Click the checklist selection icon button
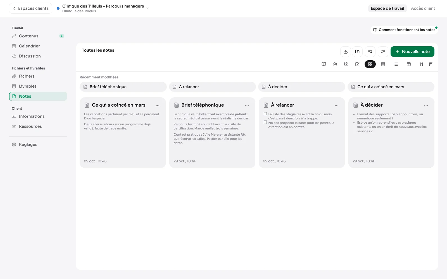 coord(383,52)
